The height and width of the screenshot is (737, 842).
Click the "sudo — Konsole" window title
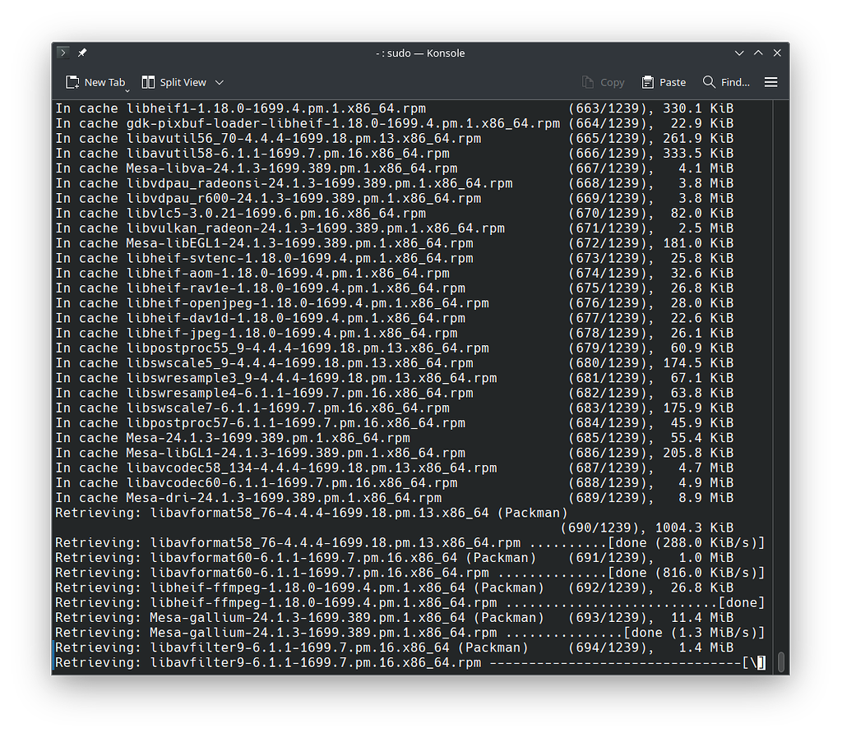point(420,53)
